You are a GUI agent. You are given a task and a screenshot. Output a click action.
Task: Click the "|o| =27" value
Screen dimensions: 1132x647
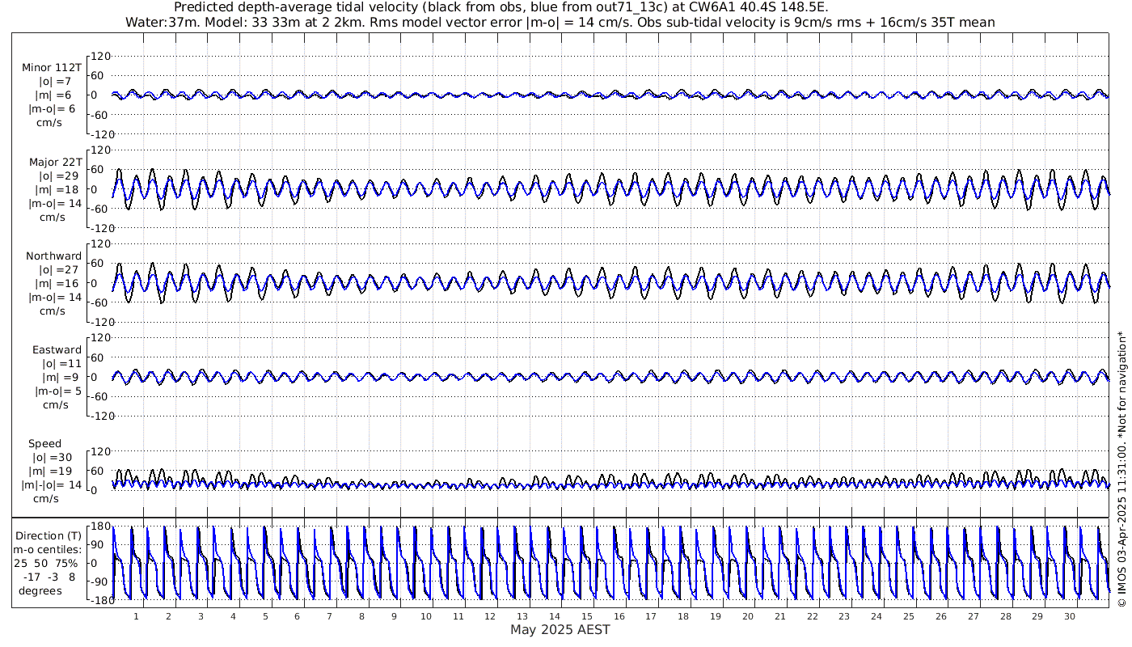58,269
